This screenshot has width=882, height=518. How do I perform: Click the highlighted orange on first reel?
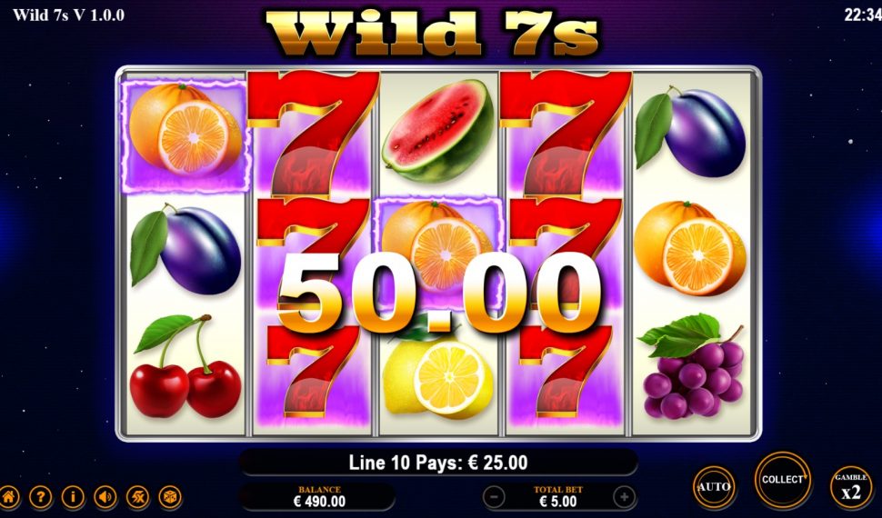coord(185,135)
